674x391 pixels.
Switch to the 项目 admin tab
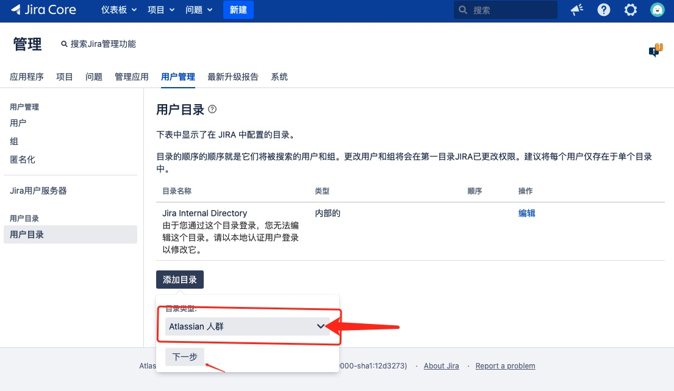pyautogui.click(x=65, y=77)
